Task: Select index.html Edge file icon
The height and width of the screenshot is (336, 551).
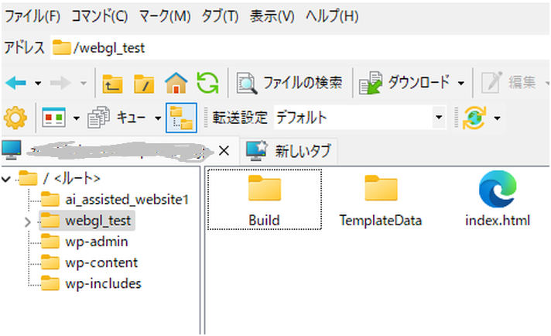Action: tap(498, 189)
